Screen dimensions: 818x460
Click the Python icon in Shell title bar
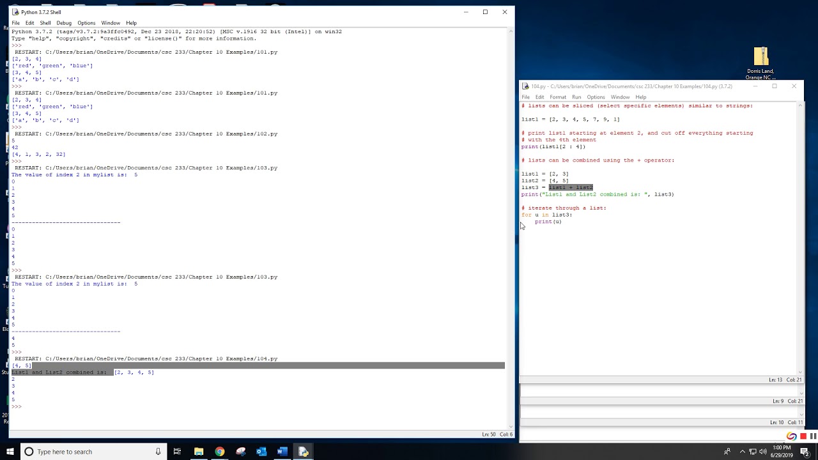(x=15, y=12)
